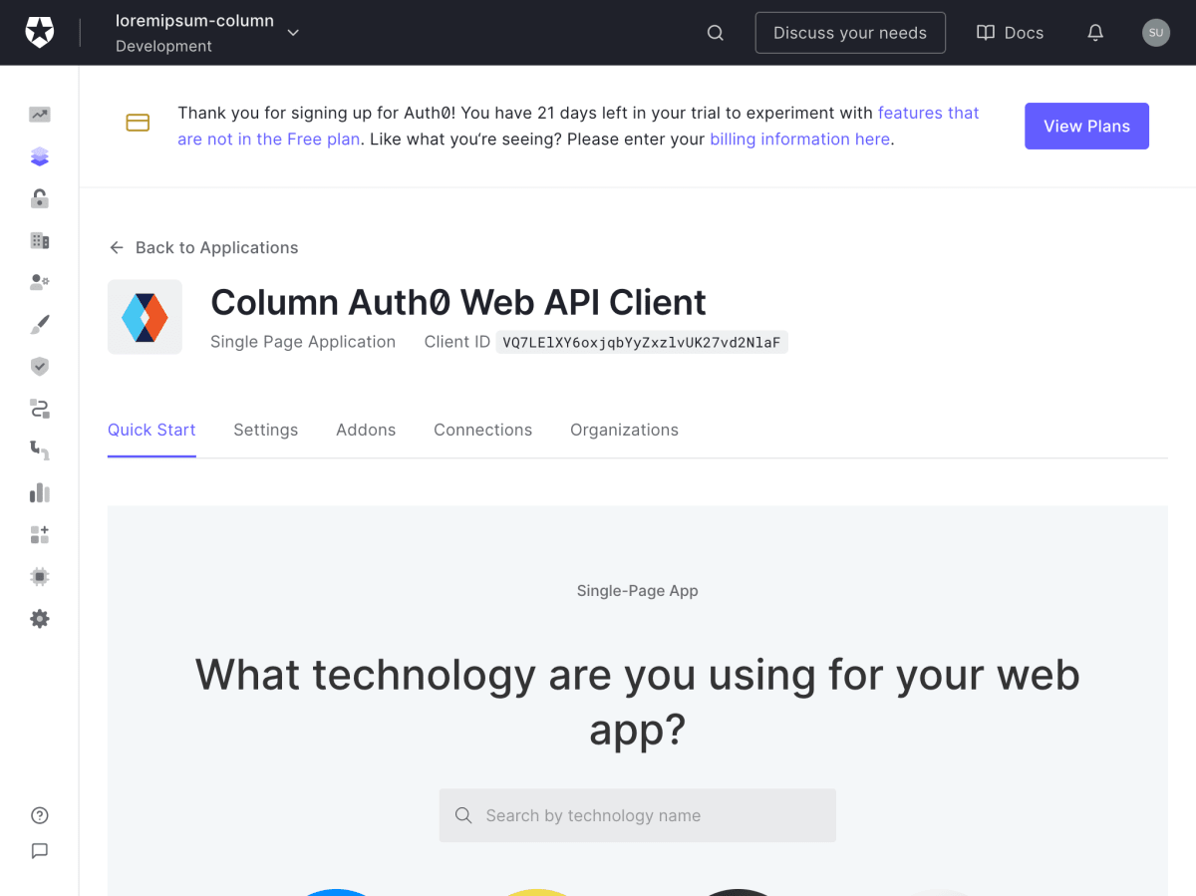Click the Search by technology name field
The width and height of the screenshot is (1196, 896).
pos(638,815)
